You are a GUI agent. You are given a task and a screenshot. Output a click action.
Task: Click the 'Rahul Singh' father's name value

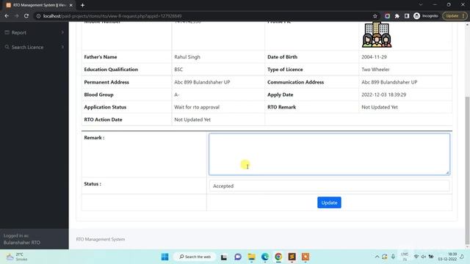click(187, 57)
